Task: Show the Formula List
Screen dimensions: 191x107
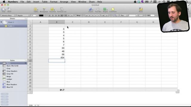Action: 62,10
